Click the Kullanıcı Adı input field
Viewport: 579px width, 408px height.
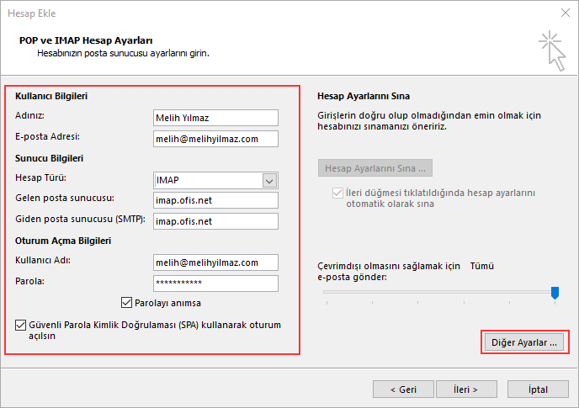215,262
